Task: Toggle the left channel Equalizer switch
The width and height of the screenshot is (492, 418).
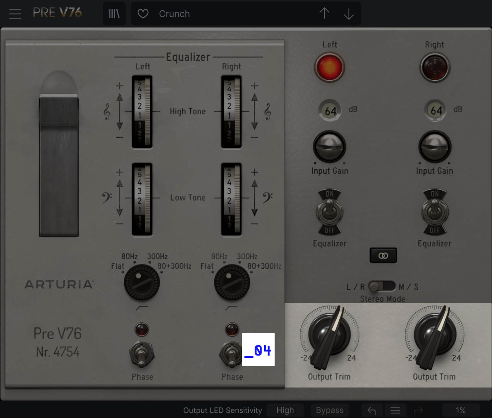Action: coord(329,212)
